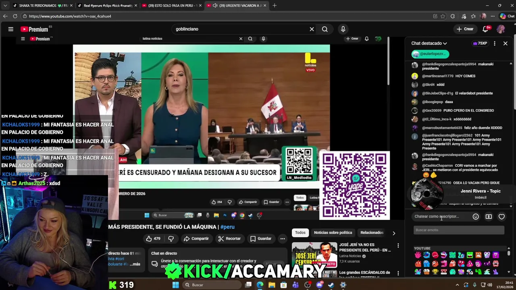
Task: Click the Buscar emotis search field
Action: point(459,230)
